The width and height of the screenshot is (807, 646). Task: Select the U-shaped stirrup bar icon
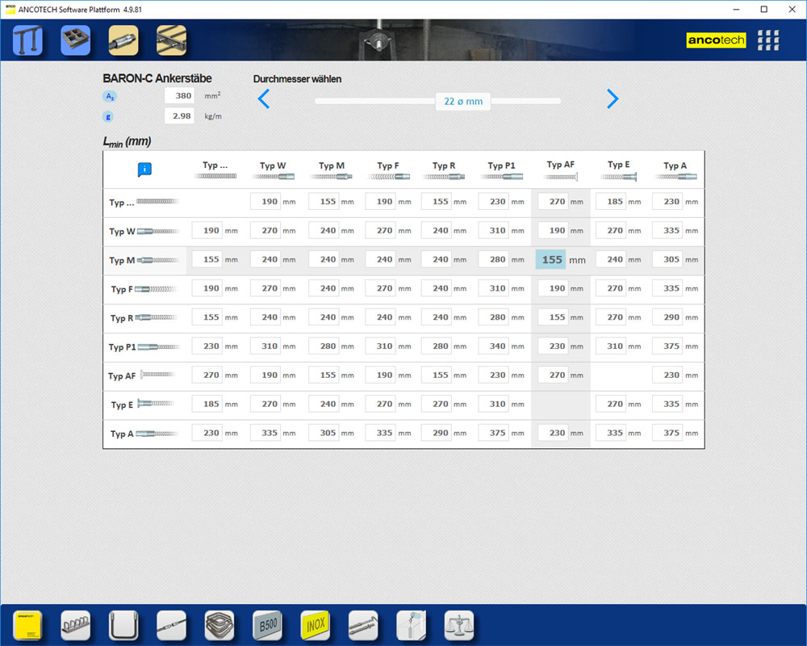click(x=123, y=625)
